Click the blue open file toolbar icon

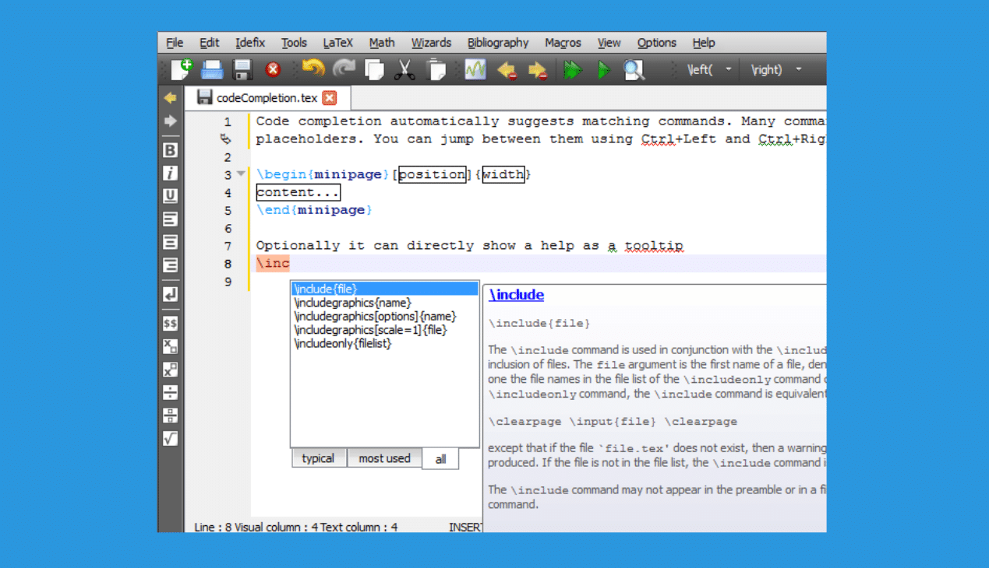213,70
